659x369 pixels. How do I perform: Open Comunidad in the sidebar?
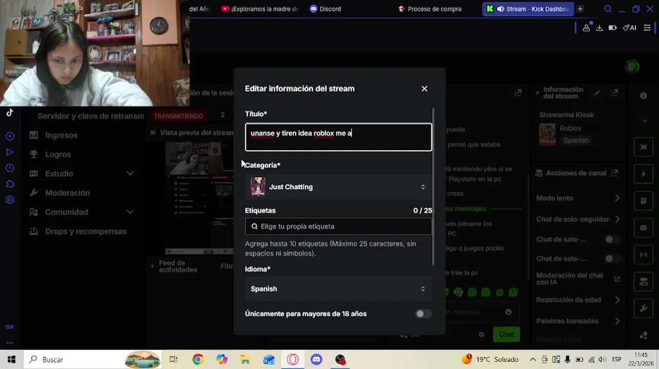(x=67, y=212)
